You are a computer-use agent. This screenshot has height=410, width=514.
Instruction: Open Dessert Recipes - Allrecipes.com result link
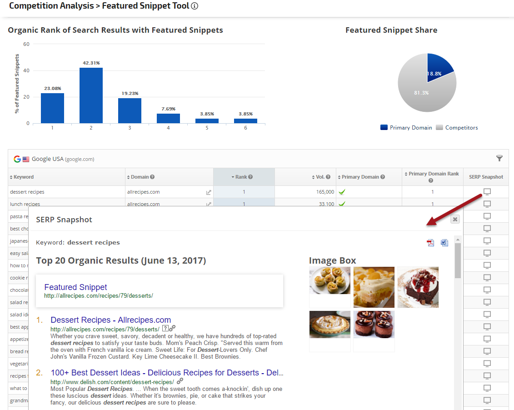point(110,320)
